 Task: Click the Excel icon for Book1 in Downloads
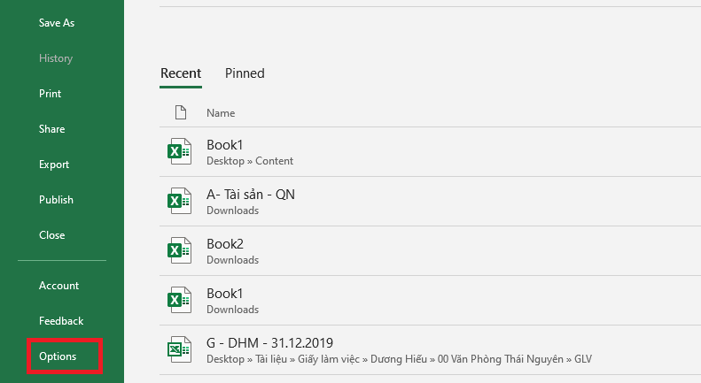coord(180,300)
